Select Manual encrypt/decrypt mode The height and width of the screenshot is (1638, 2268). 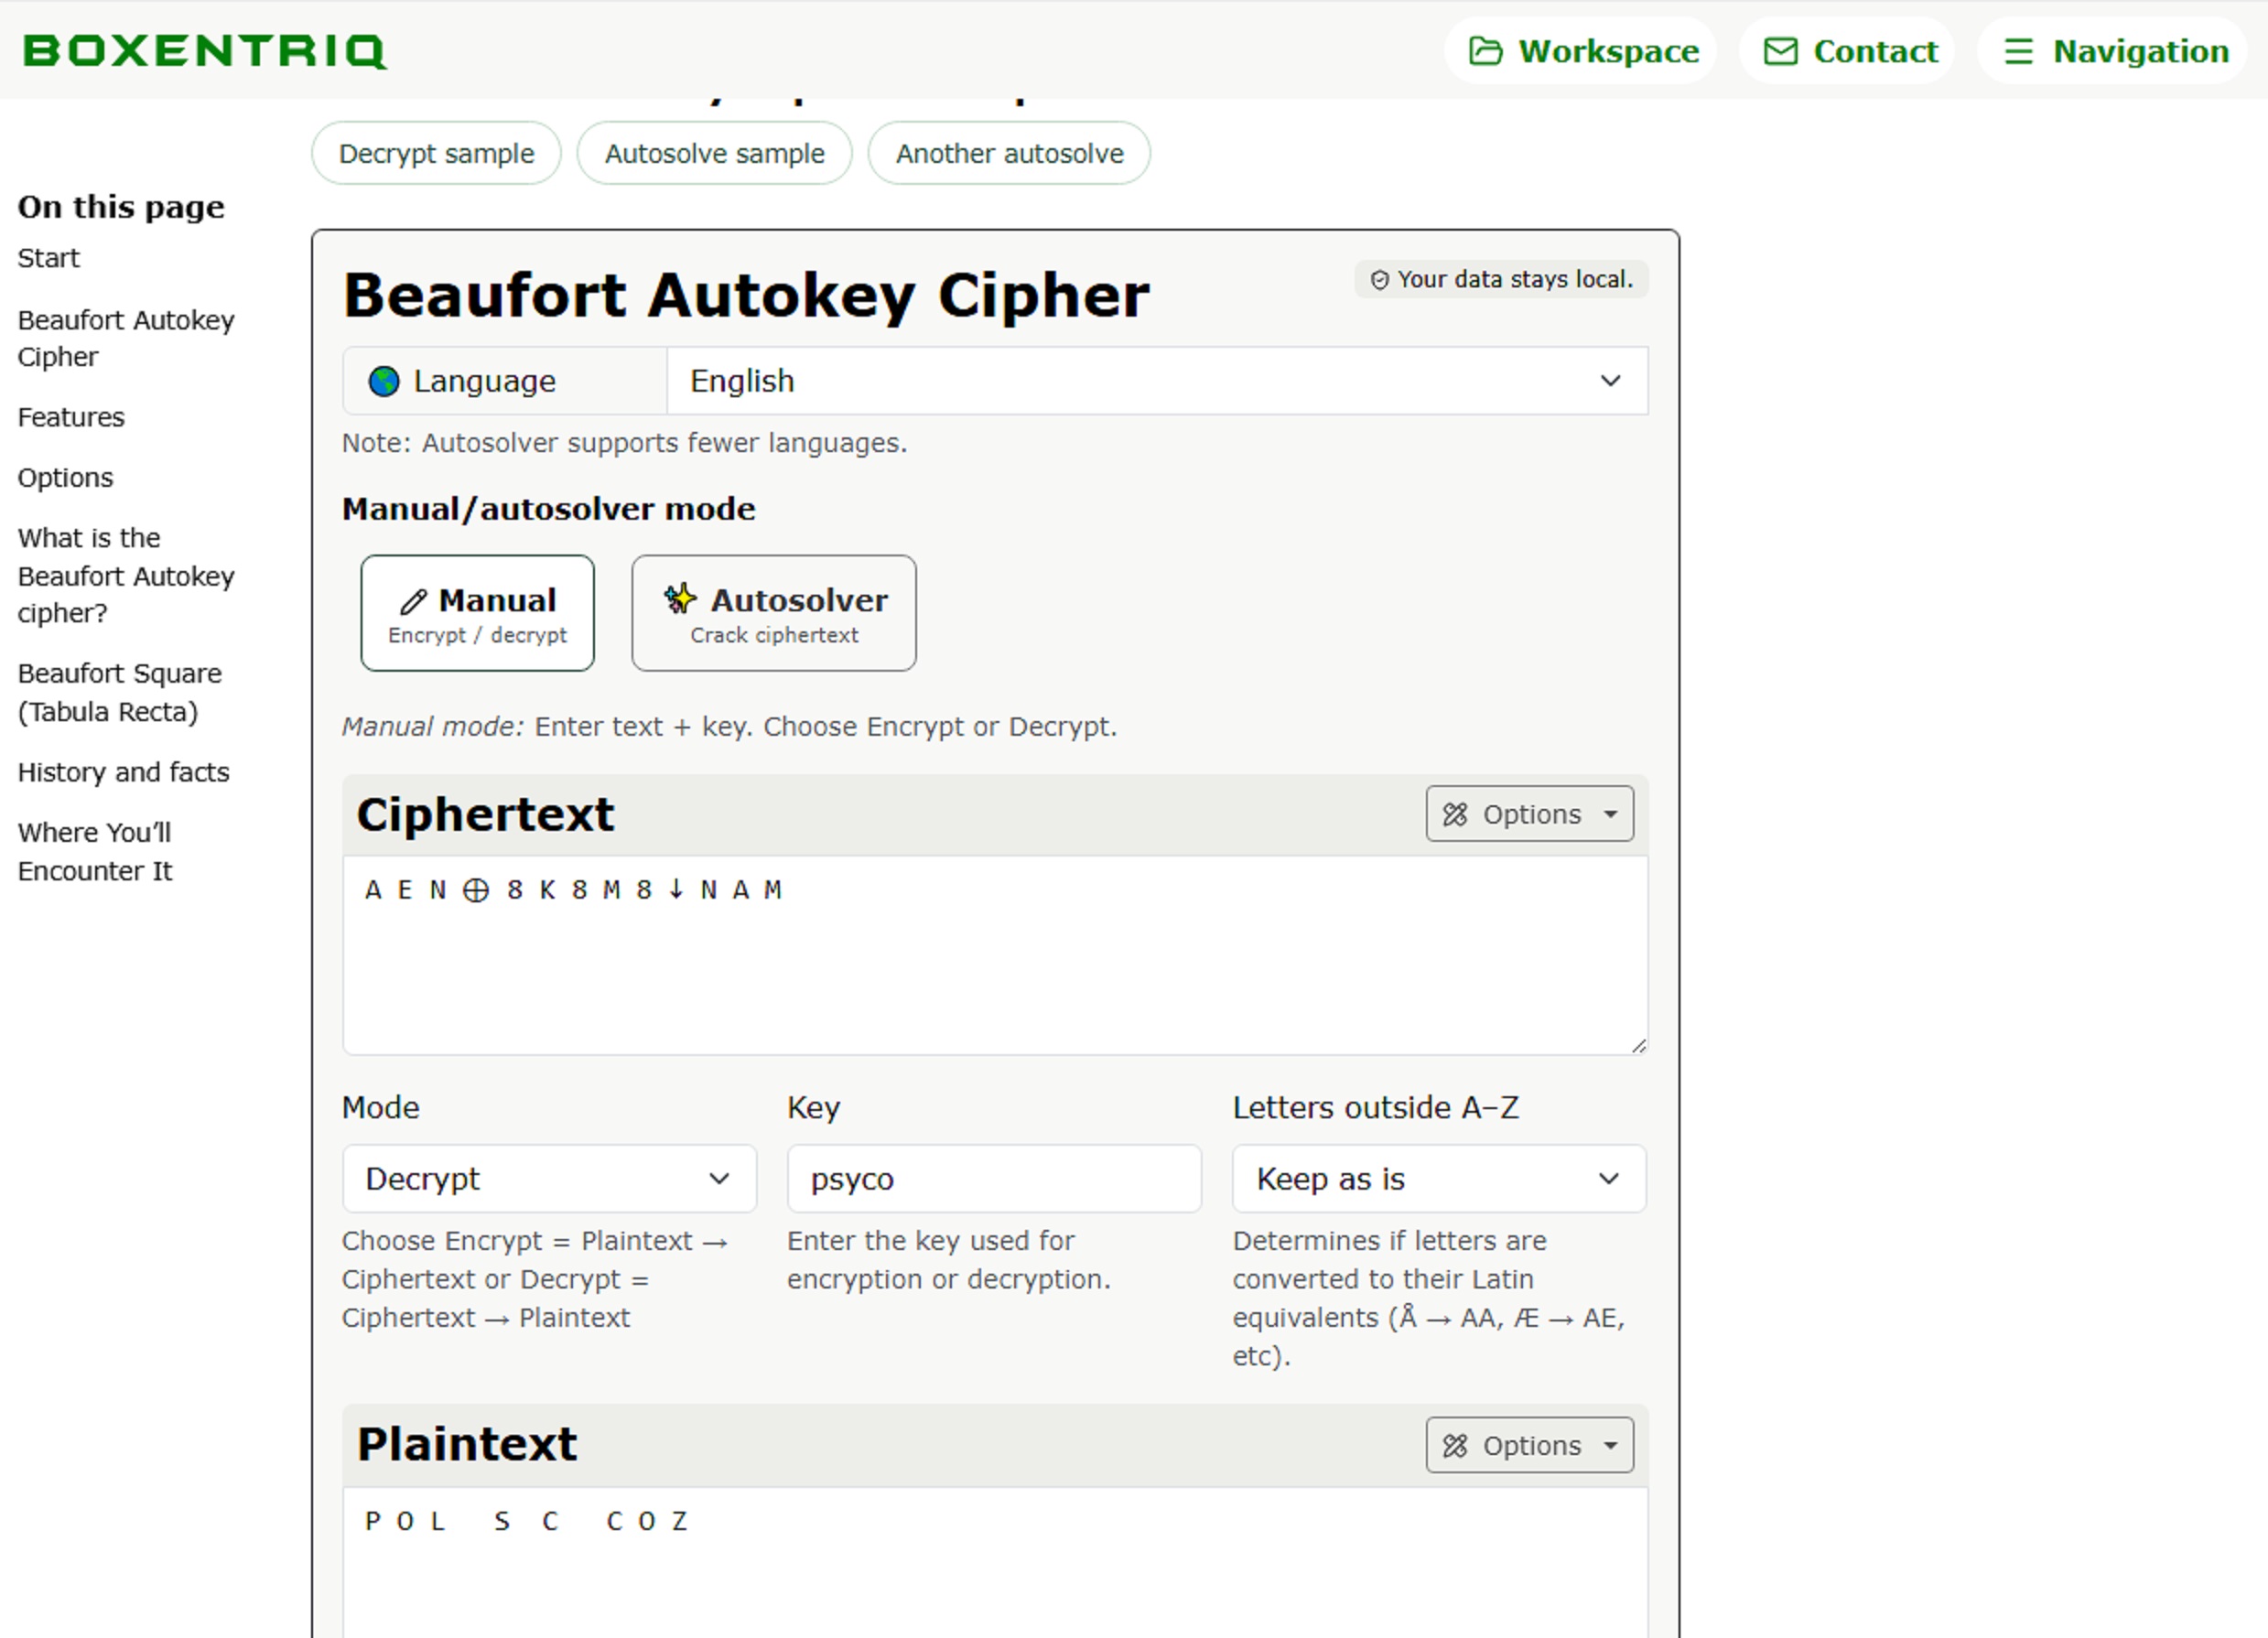(477, 613)
